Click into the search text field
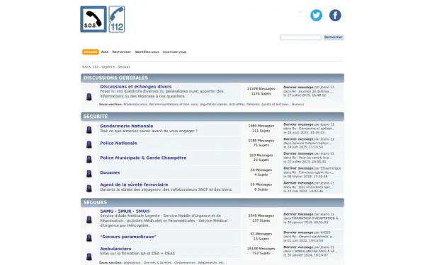425x265 pixels. (301, 37)
